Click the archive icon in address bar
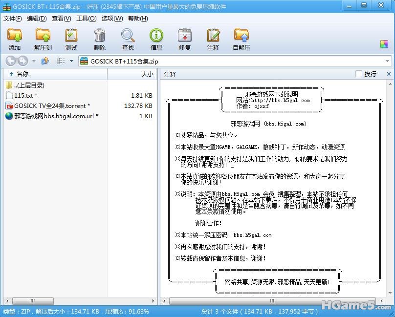Viewport: 395px width, 317px height. coord(84,61)
